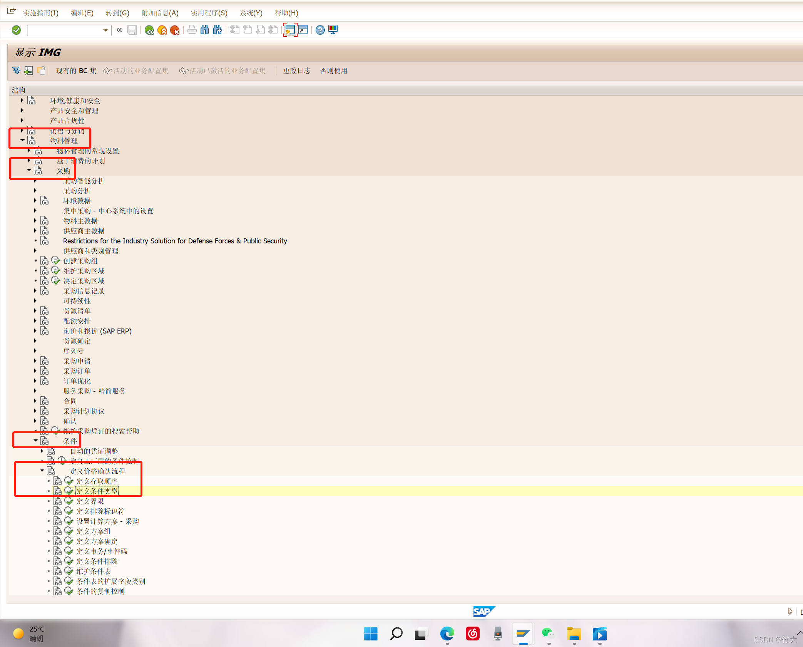This screenshot has width=803, height=647.
Task: Expand the 采购订单 tree node
Action: pos(35,371)
